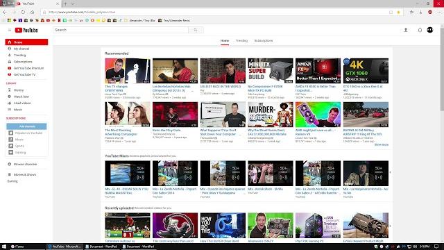
Task: Open 'The Murder' video thumbnail
Action: pyautogui.click(x=271, y=115)
